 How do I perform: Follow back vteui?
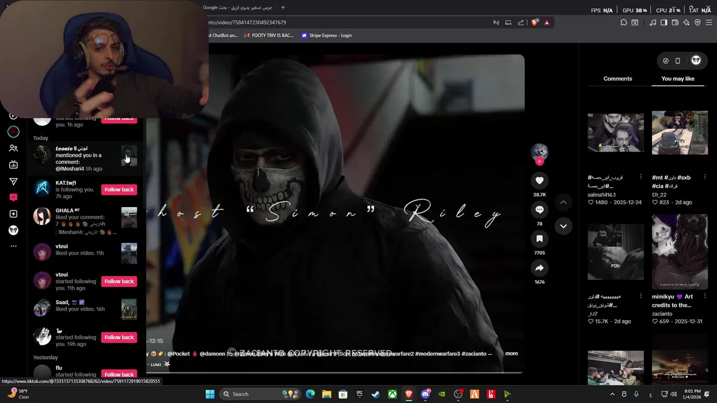(119, 281)
